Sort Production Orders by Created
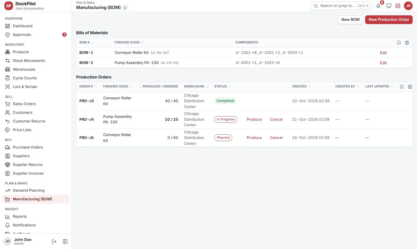The width and height of the screenshot is (417, 249). point(301,87)
